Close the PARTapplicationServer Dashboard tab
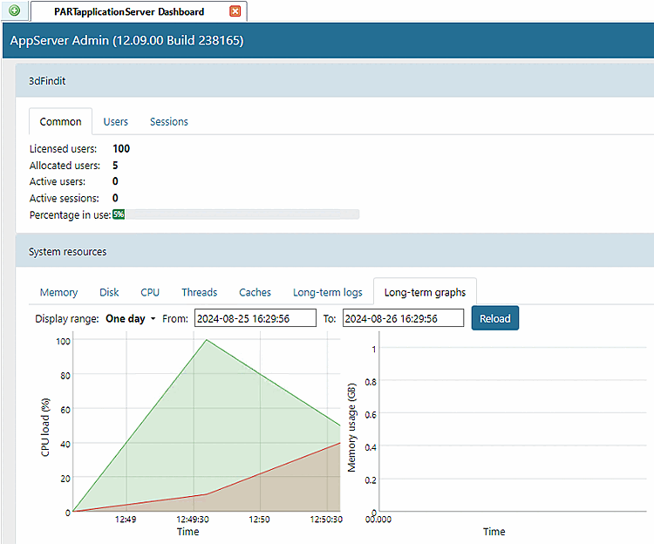 tap(235, 11)
